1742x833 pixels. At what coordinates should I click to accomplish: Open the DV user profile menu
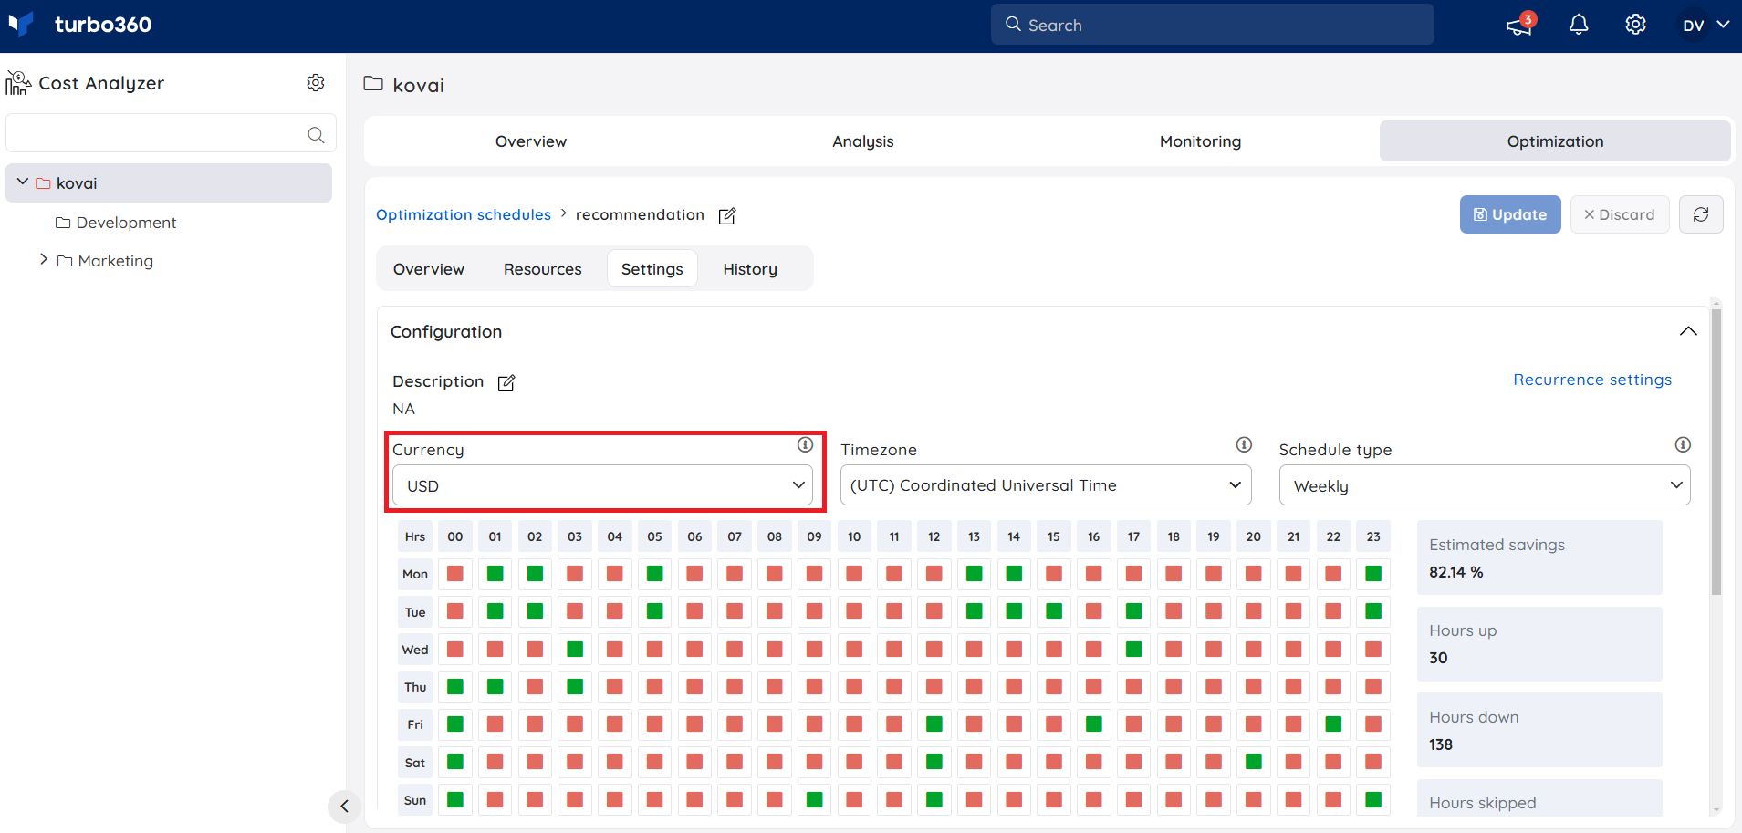click(x=1705, y=25)
